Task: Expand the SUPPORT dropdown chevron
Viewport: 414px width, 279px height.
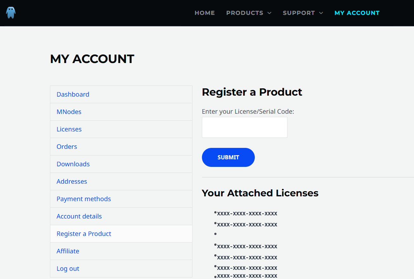Action: (321, 13)
